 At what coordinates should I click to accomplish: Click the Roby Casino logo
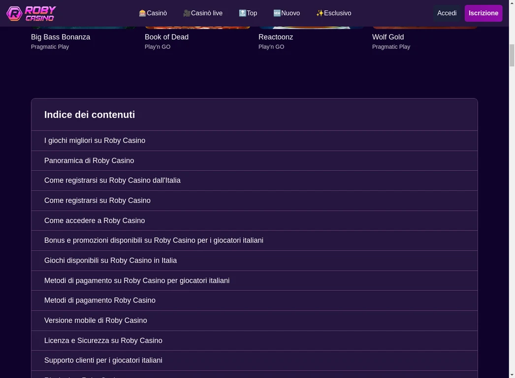click(x=31, y=13)
